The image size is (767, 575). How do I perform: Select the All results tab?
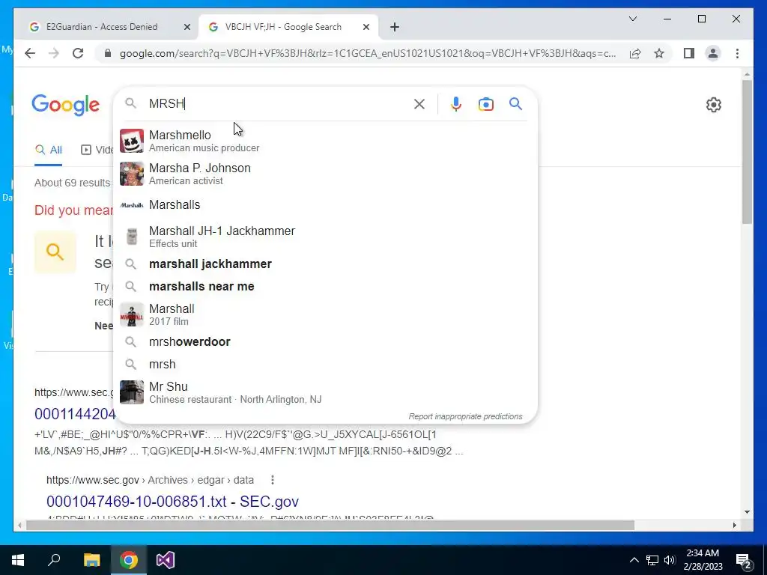[49, 150]
